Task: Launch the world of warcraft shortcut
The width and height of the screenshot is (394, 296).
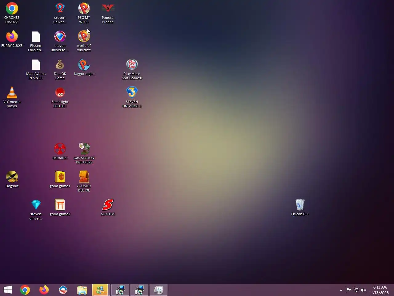Action: click(84, 41)
